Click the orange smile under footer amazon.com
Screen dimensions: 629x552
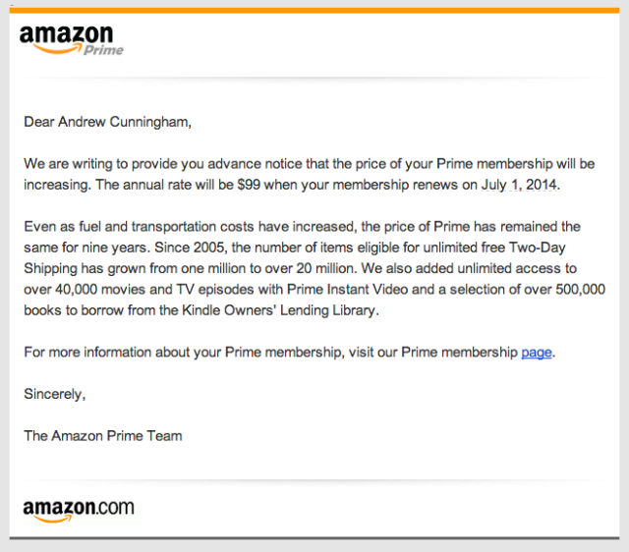pos(53,520)
